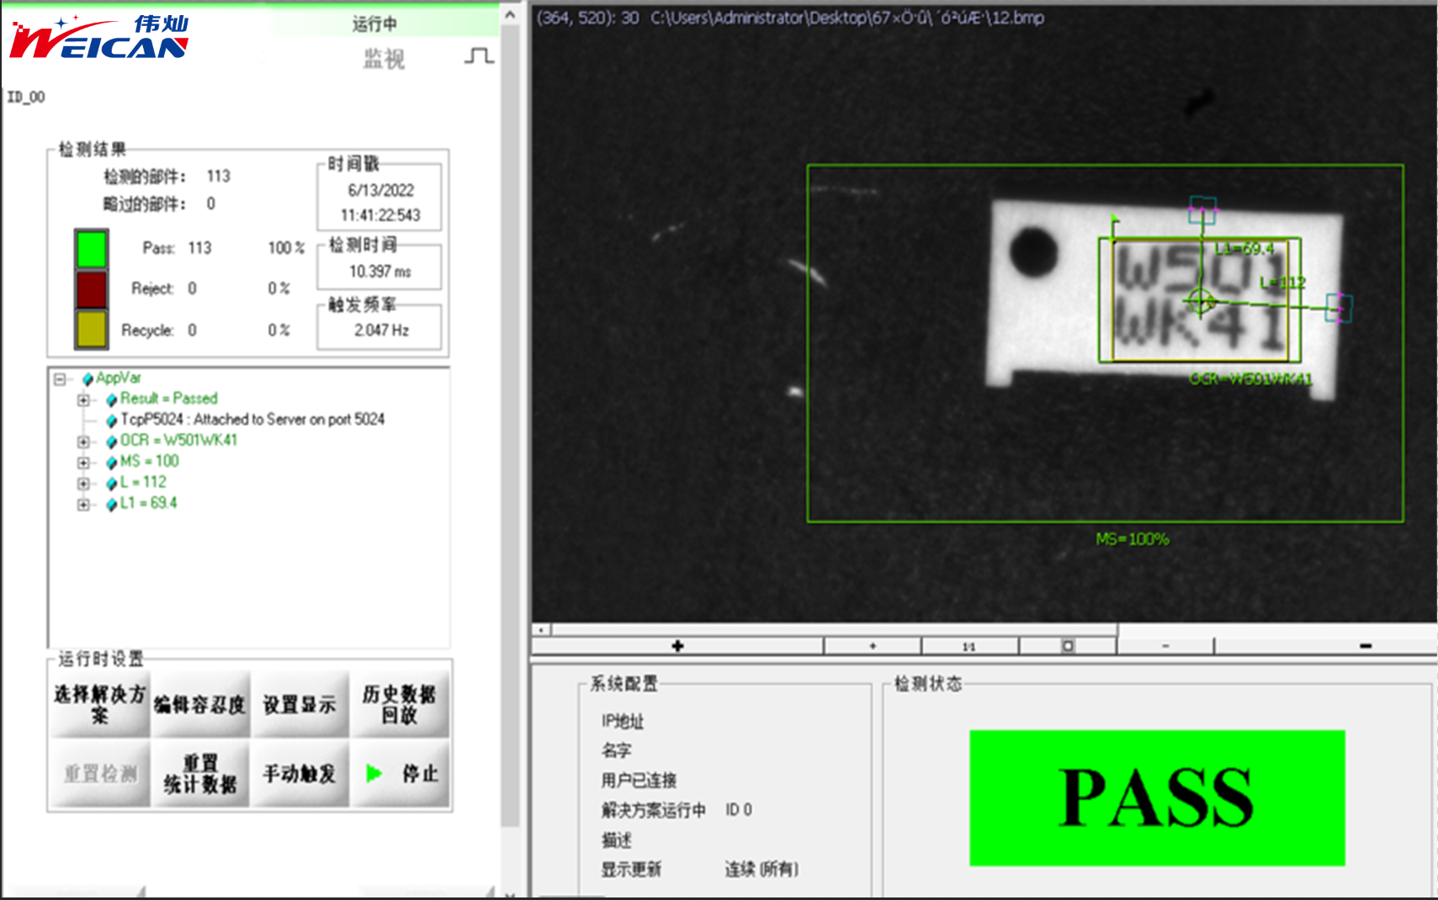Click the fit-to-window square icon

click(1068, 646)
